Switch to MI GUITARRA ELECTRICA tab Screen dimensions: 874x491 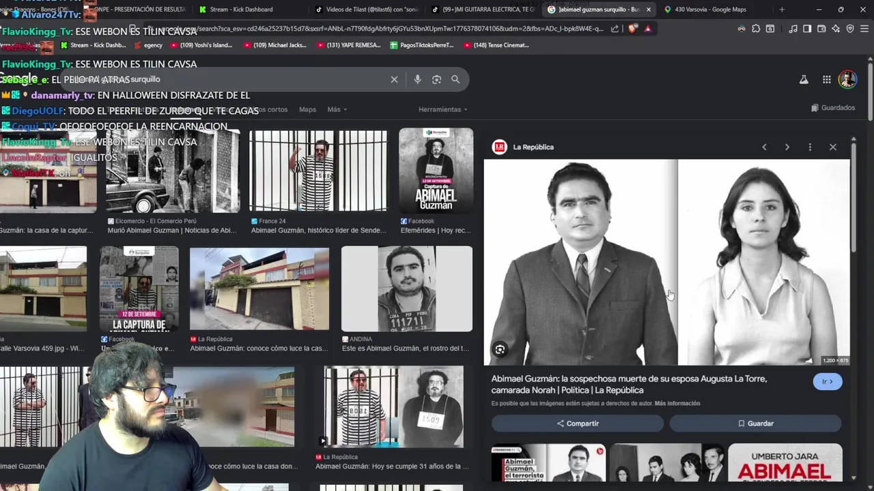pos(483,10)
